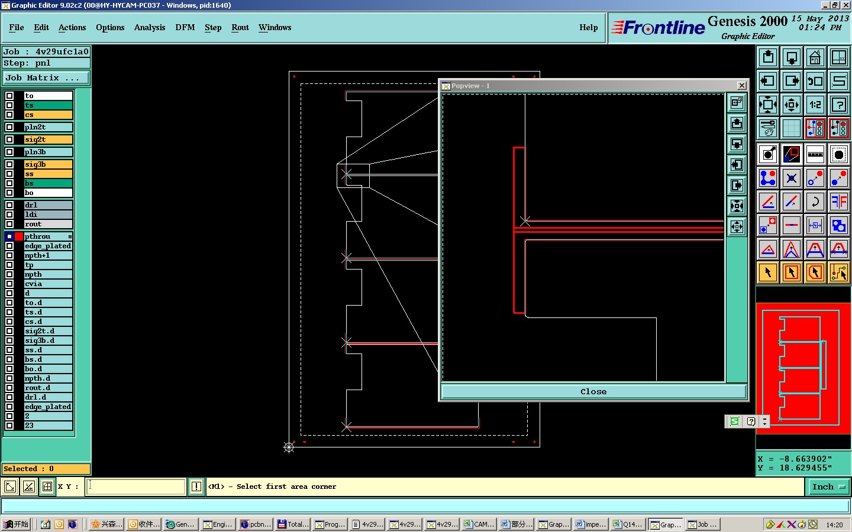852x532 pixels.
Task: Toggle display checkbox for layer drl
Action: tap(9, 205)
